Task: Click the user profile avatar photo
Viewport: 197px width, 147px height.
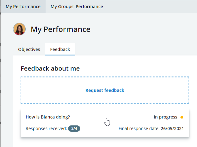Action: [19, 29]
